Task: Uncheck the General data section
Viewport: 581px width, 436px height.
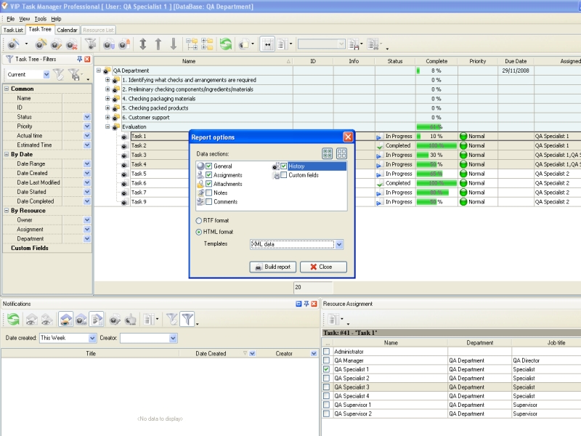Action: [209, 166]
